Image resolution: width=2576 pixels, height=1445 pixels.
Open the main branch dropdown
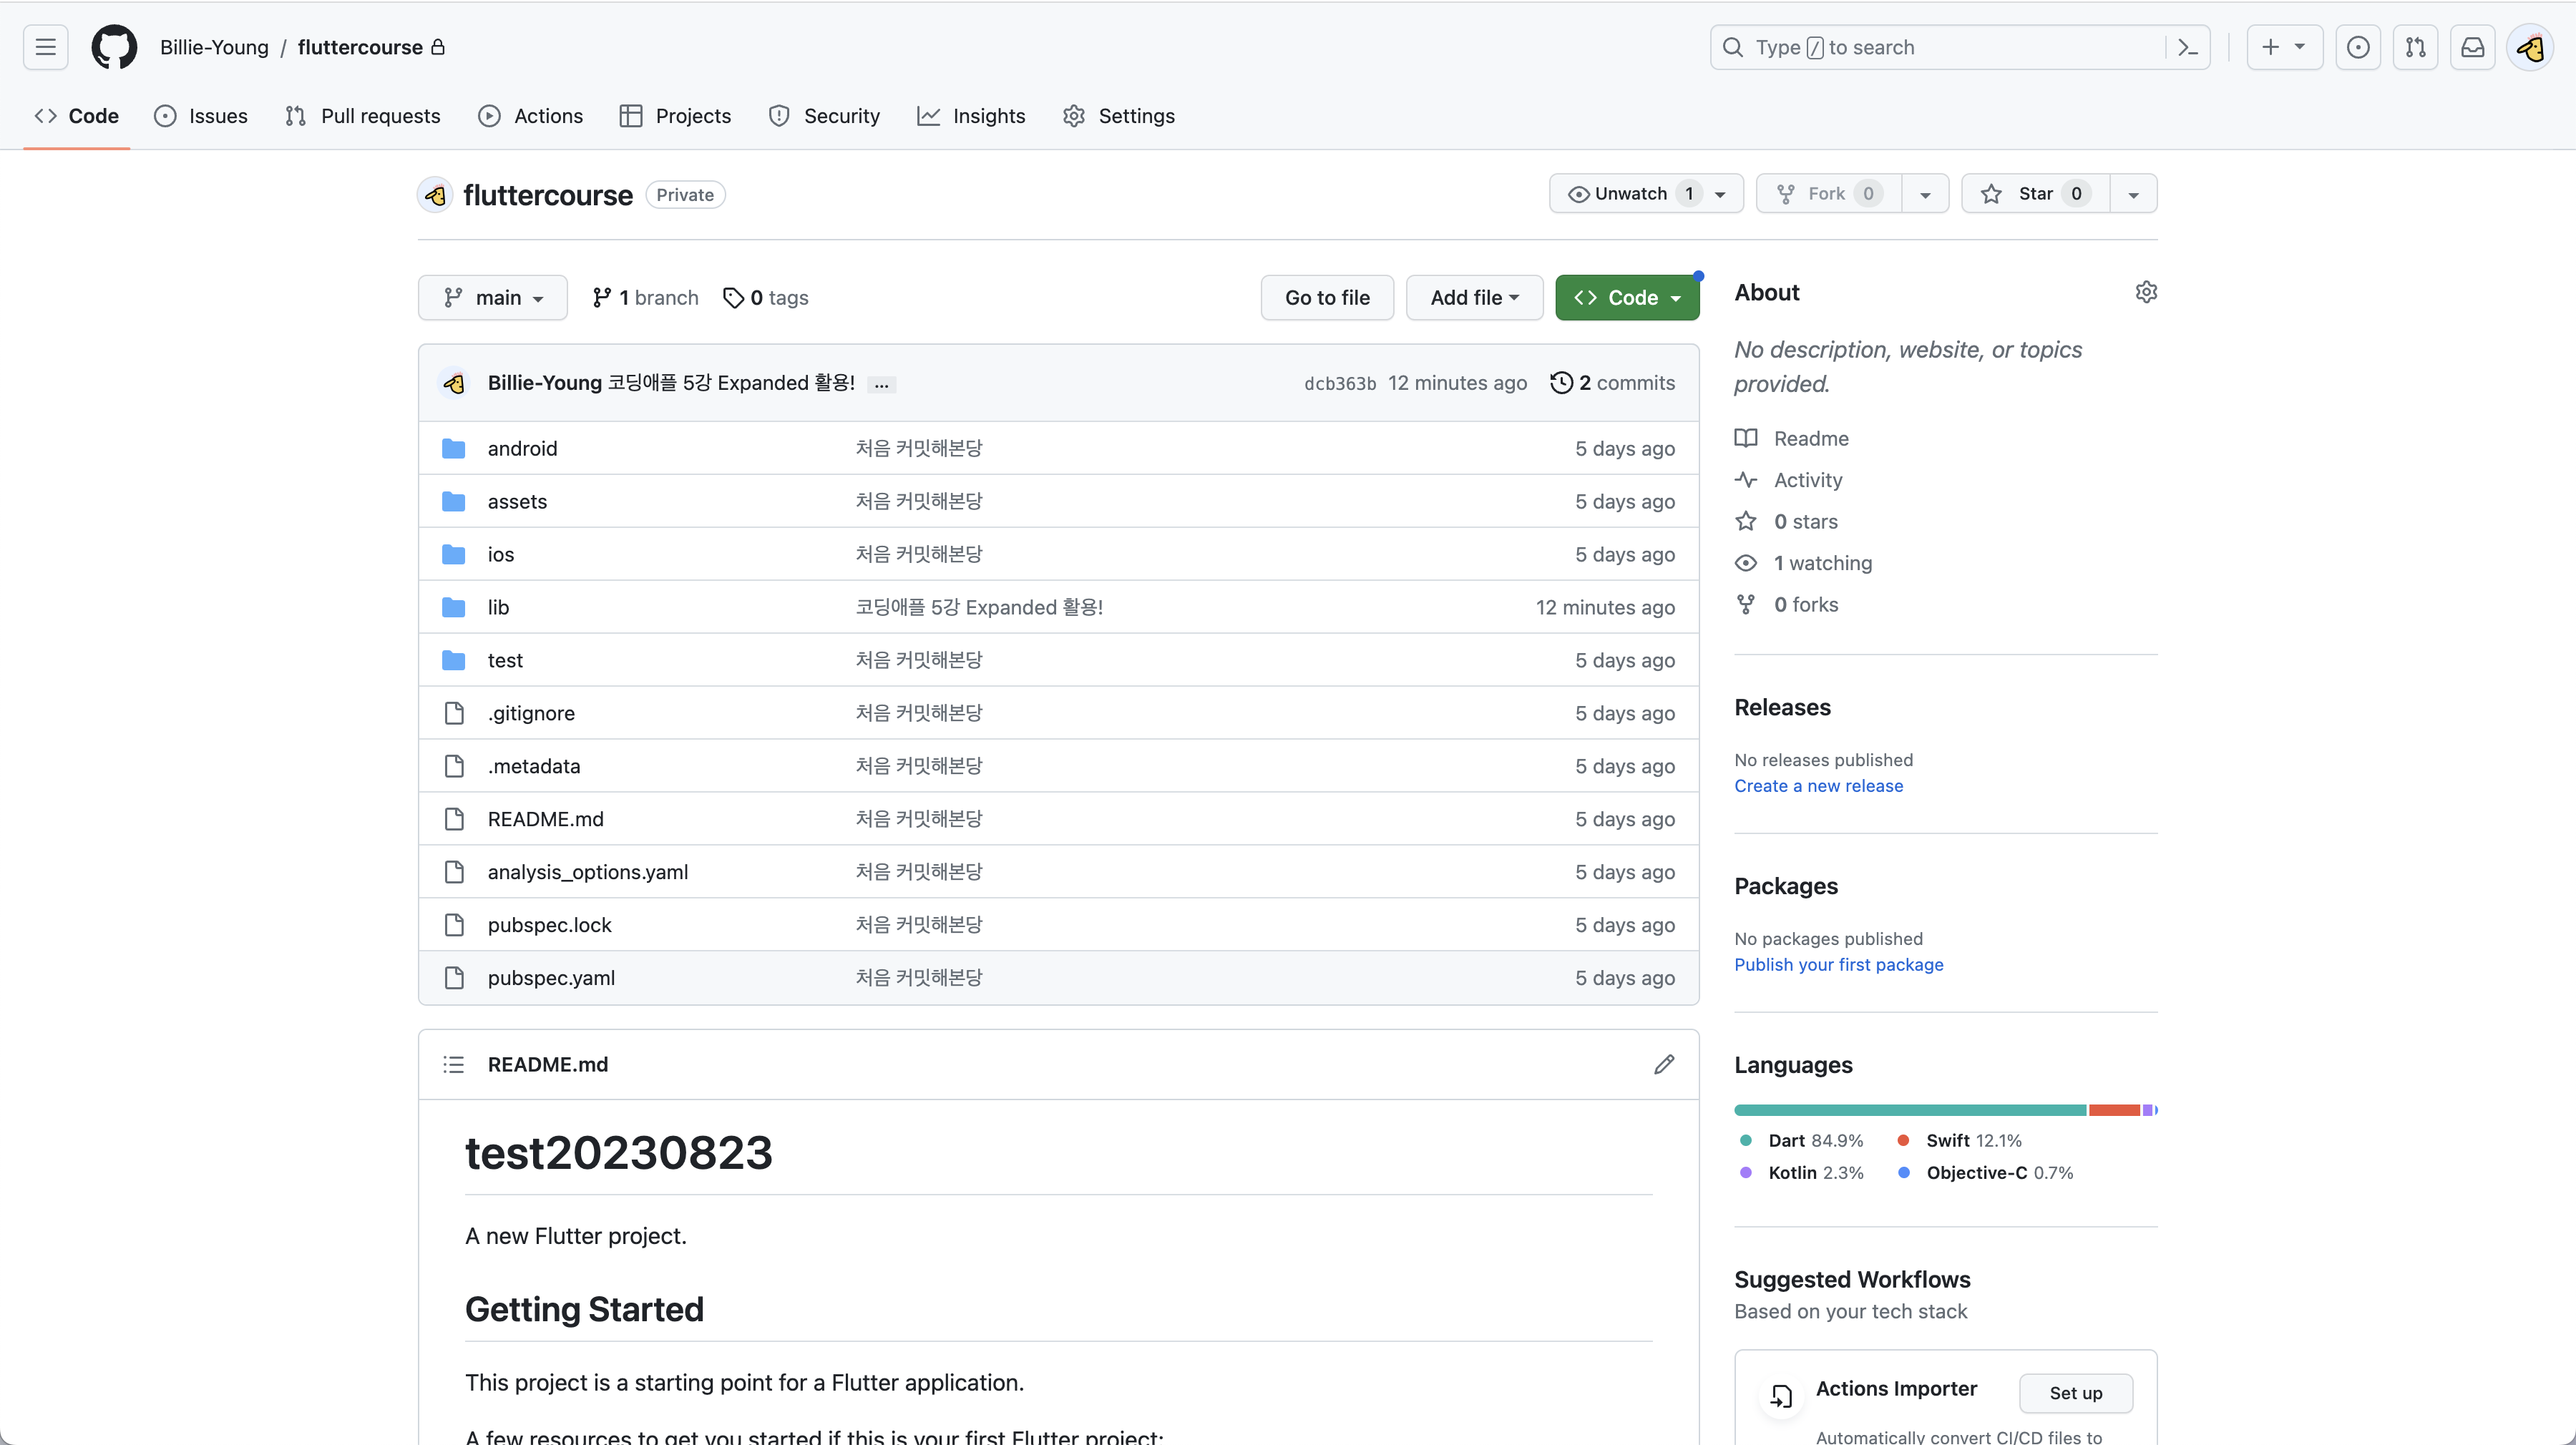(493, 298)
